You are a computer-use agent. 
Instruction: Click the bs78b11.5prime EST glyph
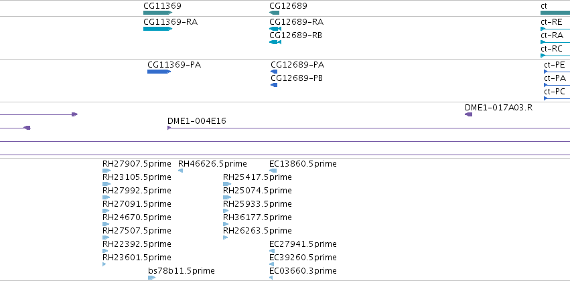click(x=151, y=278)
